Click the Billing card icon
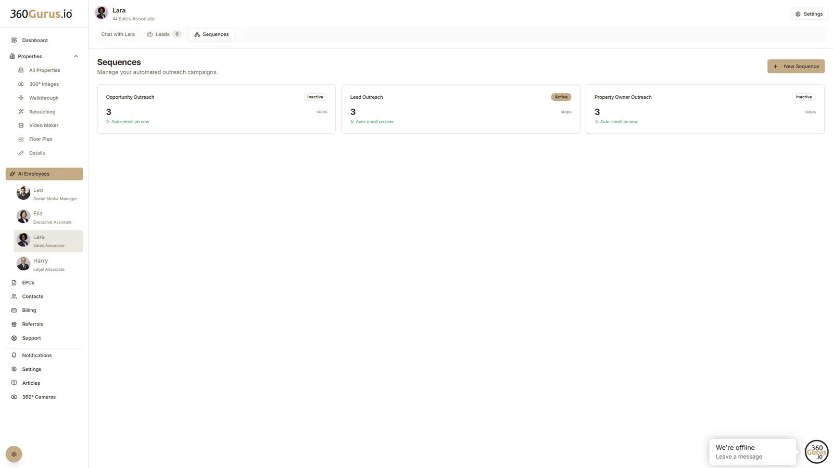Screen dimensions: 833x468 (x=14, y=310)
